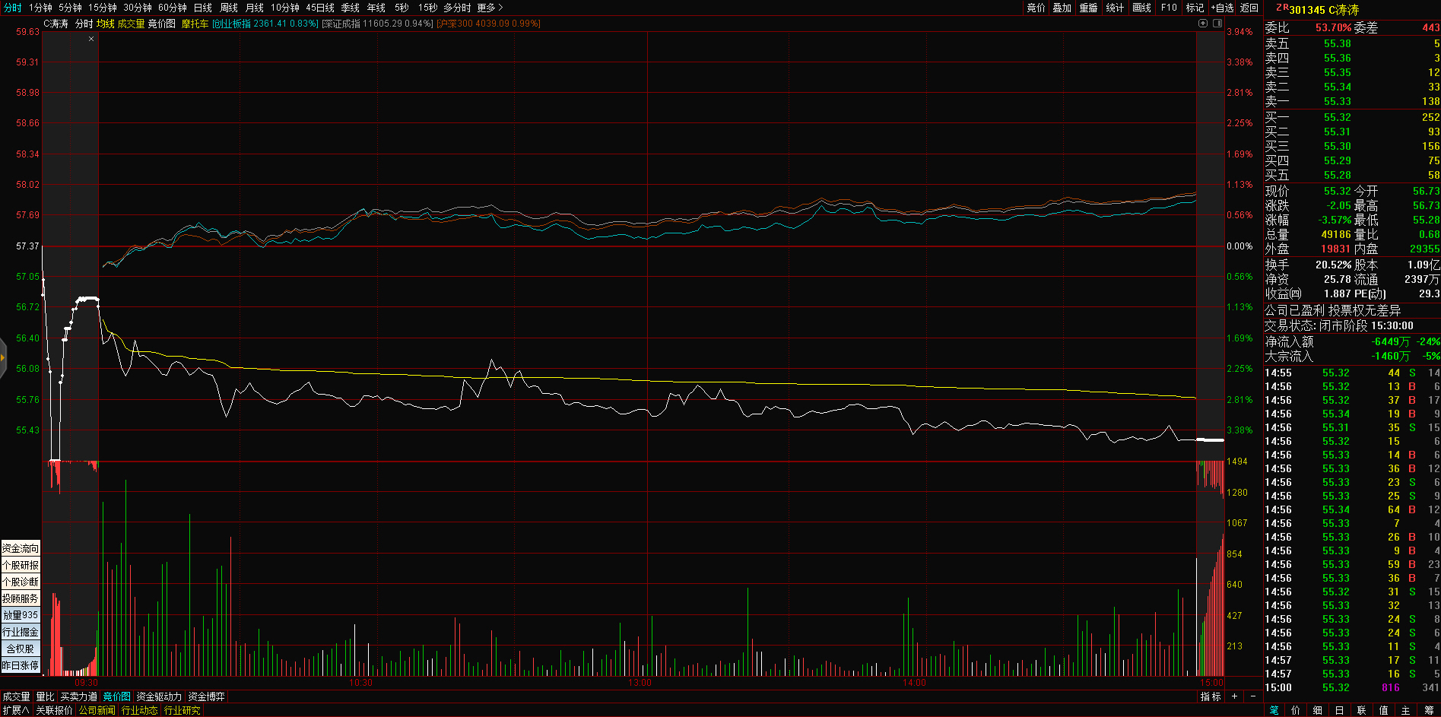Toggle the 均线 average line display

click(x=105, y=24)
